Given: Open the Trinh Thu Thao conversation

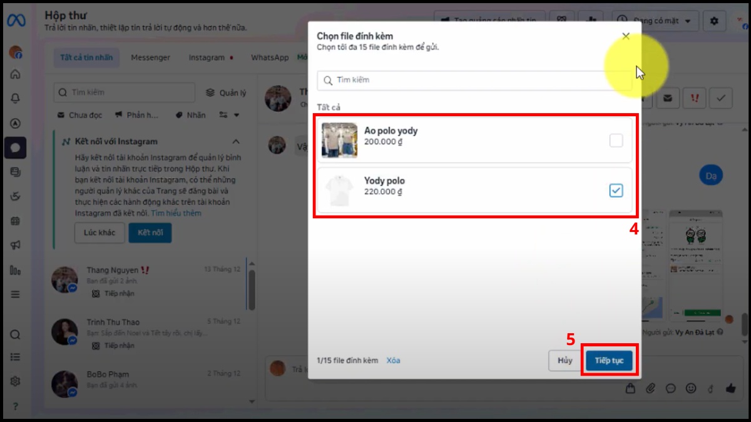Looking at the screenshot, I should click(149, 333).
